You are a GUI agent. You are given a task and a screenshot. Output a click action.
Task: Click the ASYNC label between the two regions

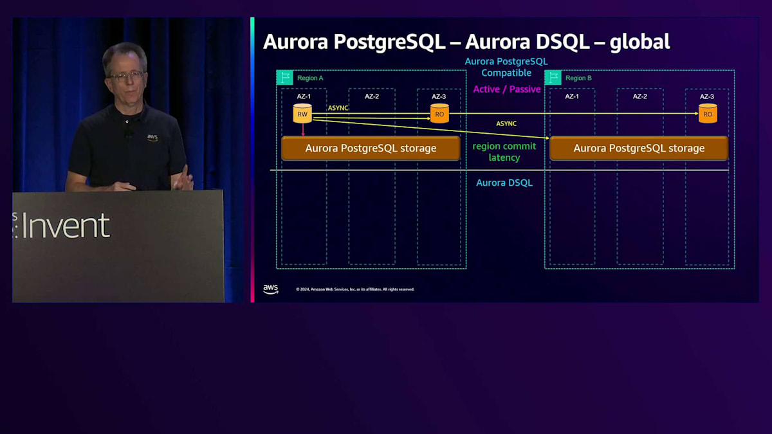(506, 123)
